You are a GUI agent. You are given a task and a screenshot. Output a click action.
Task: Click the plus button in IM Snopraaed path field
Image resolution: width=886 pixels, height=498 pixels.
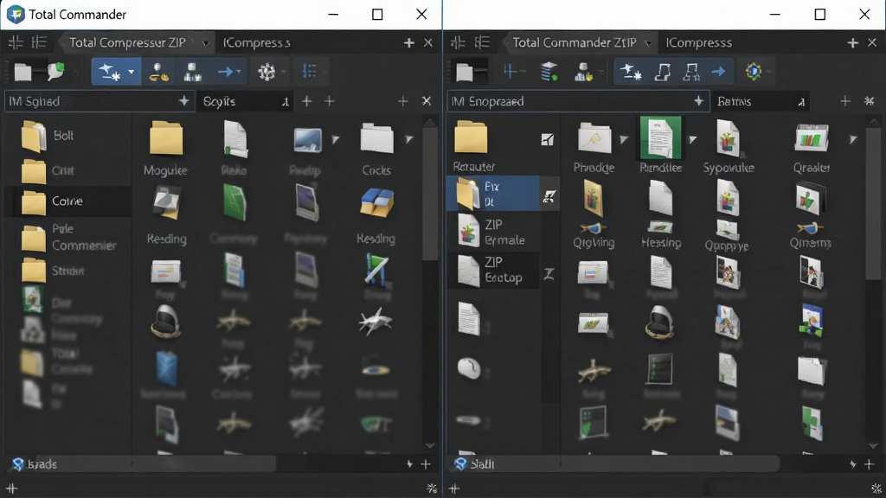[698, 100]
